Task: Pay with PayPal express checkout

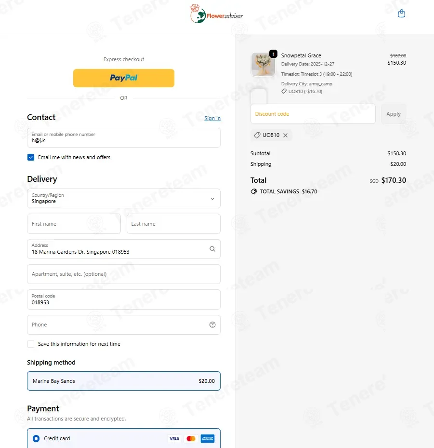Action: click(x=123, y=78)
